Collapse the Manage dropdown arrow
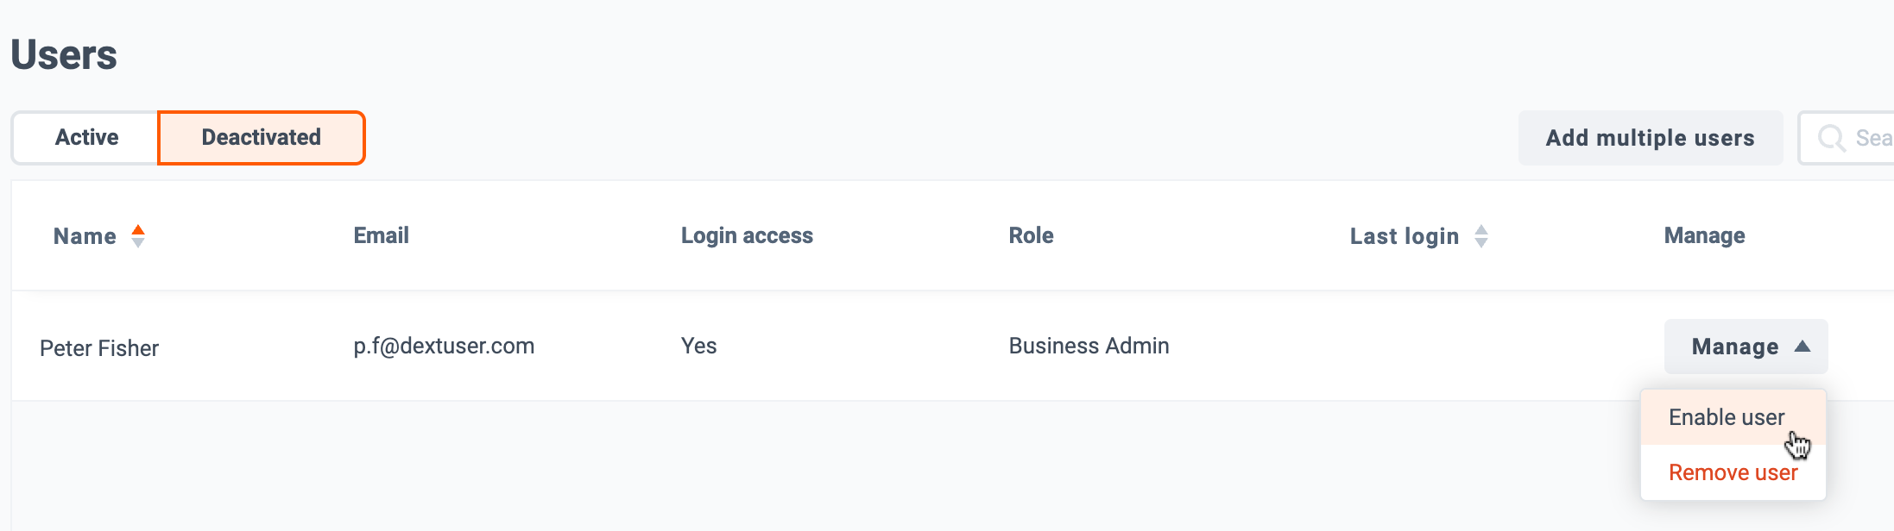The height and width of the screenshot is (531, 1894). (x=1802, y=347)
